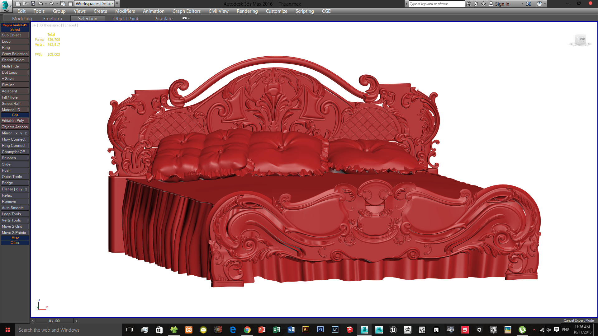
Task: Click the Favorites star icon
Action: (483, 4)
